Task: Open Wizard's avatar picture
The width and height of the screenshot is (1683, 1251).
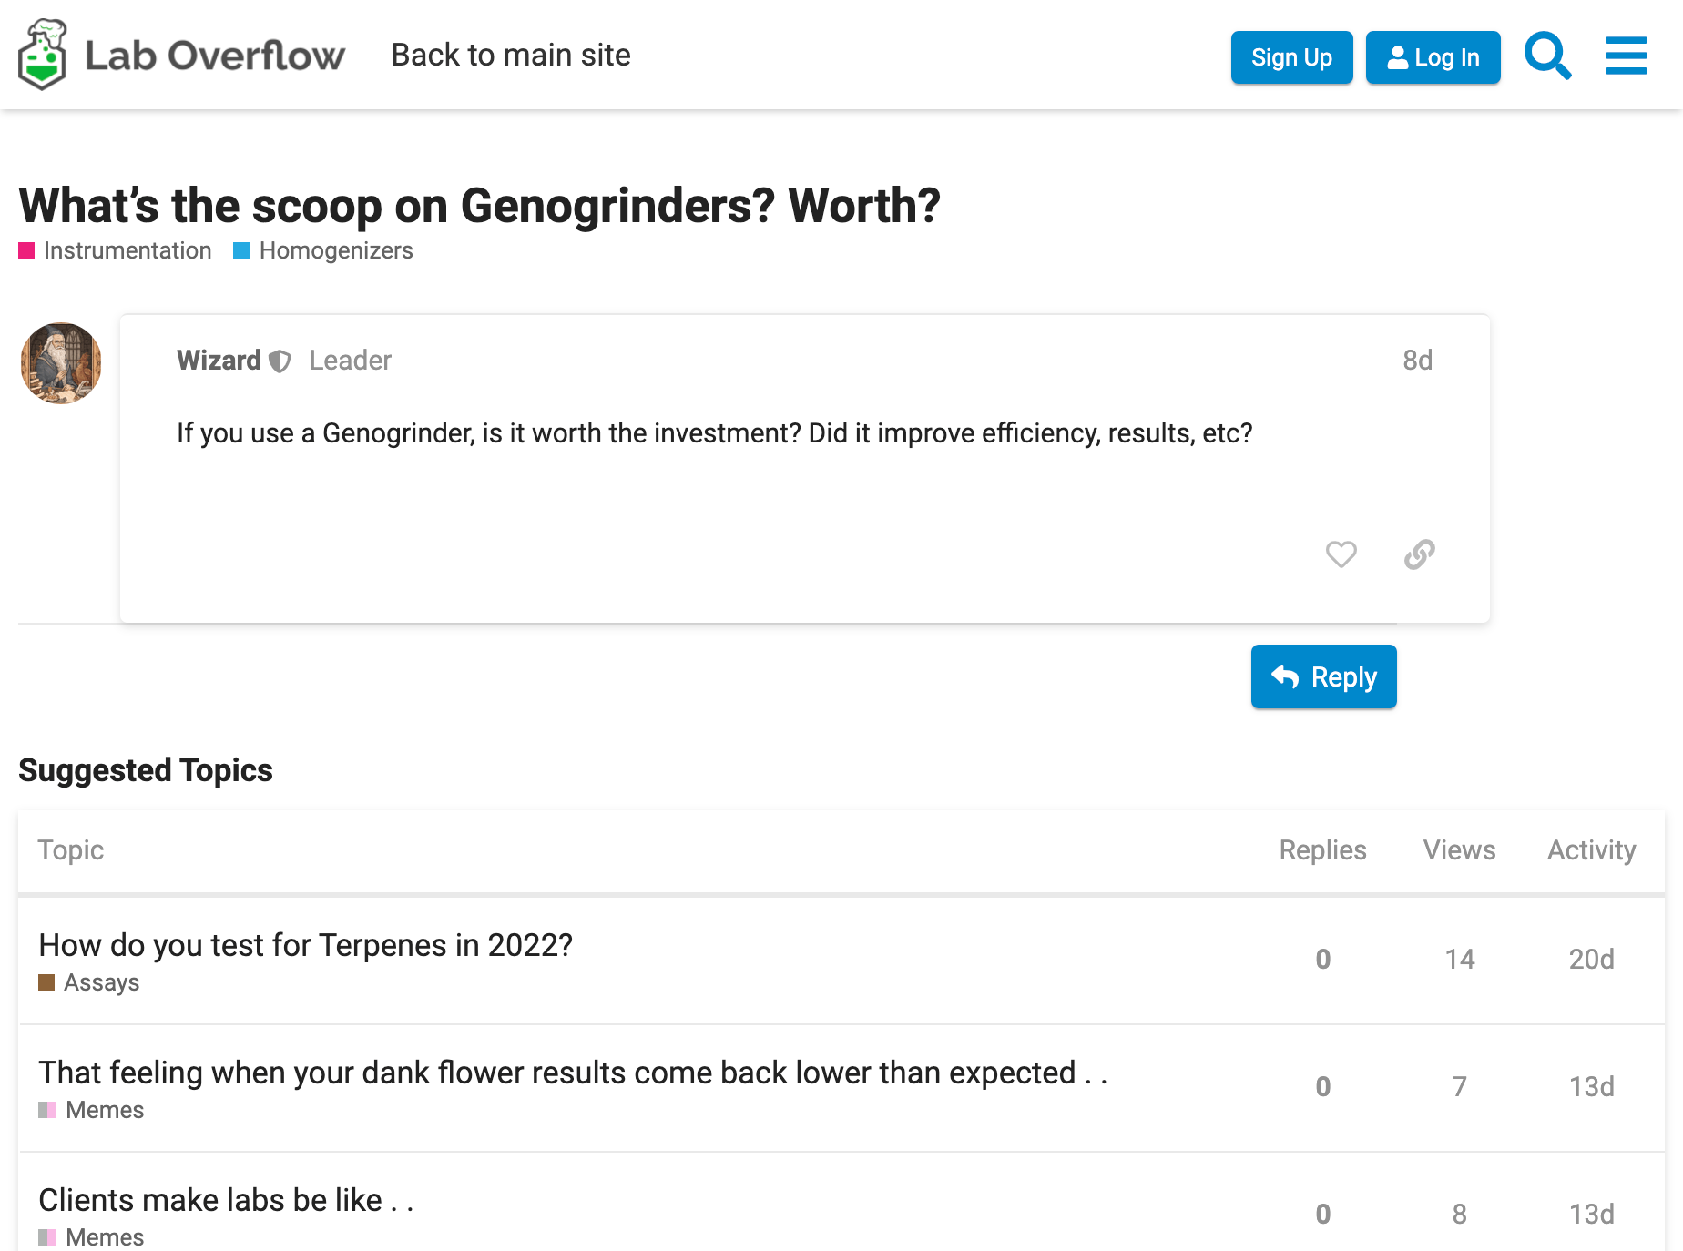Action: tap(61, 363)
